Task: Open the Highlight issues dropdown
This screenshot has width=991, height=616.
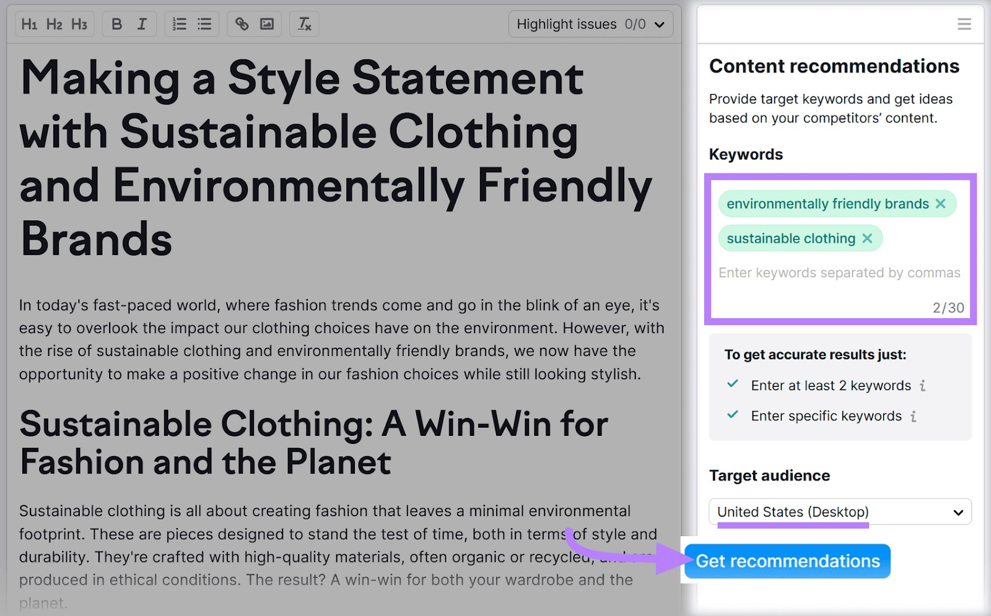Action: click(x=590, y=24)
